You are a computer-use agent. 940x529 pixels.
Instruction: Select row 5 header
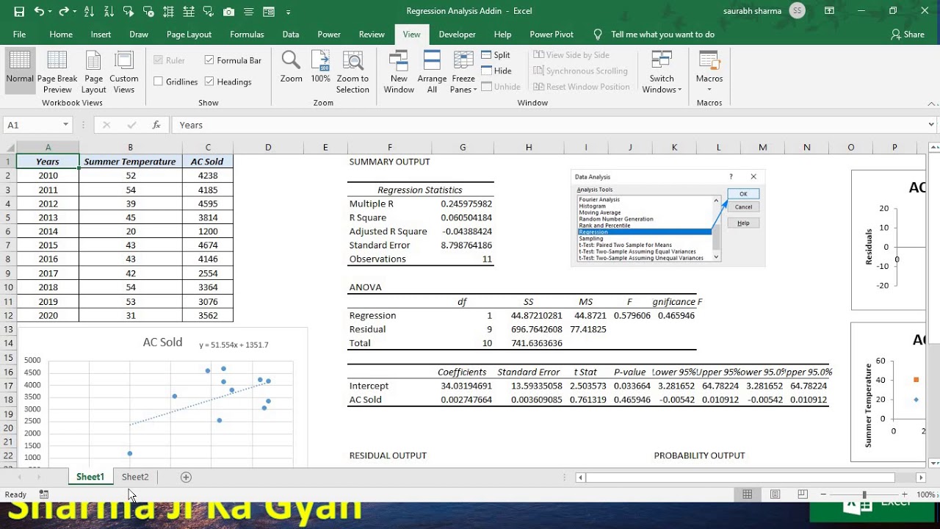click(x=8, y=217)
